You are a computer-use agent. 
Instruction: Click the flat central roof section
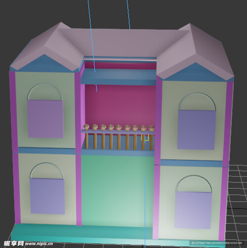[120, 41]
